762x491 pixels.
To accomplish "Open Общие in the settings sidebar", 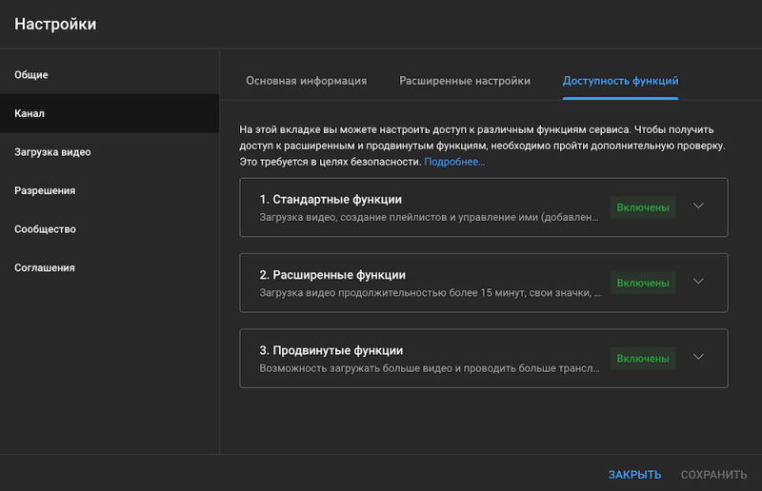I will (x=31, y=75).
